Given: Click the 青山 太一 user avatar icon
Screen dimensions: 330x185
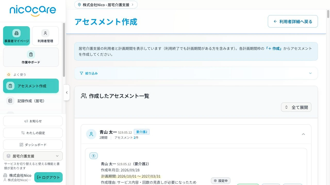Looking at the screenshot, I should point(91,134).
